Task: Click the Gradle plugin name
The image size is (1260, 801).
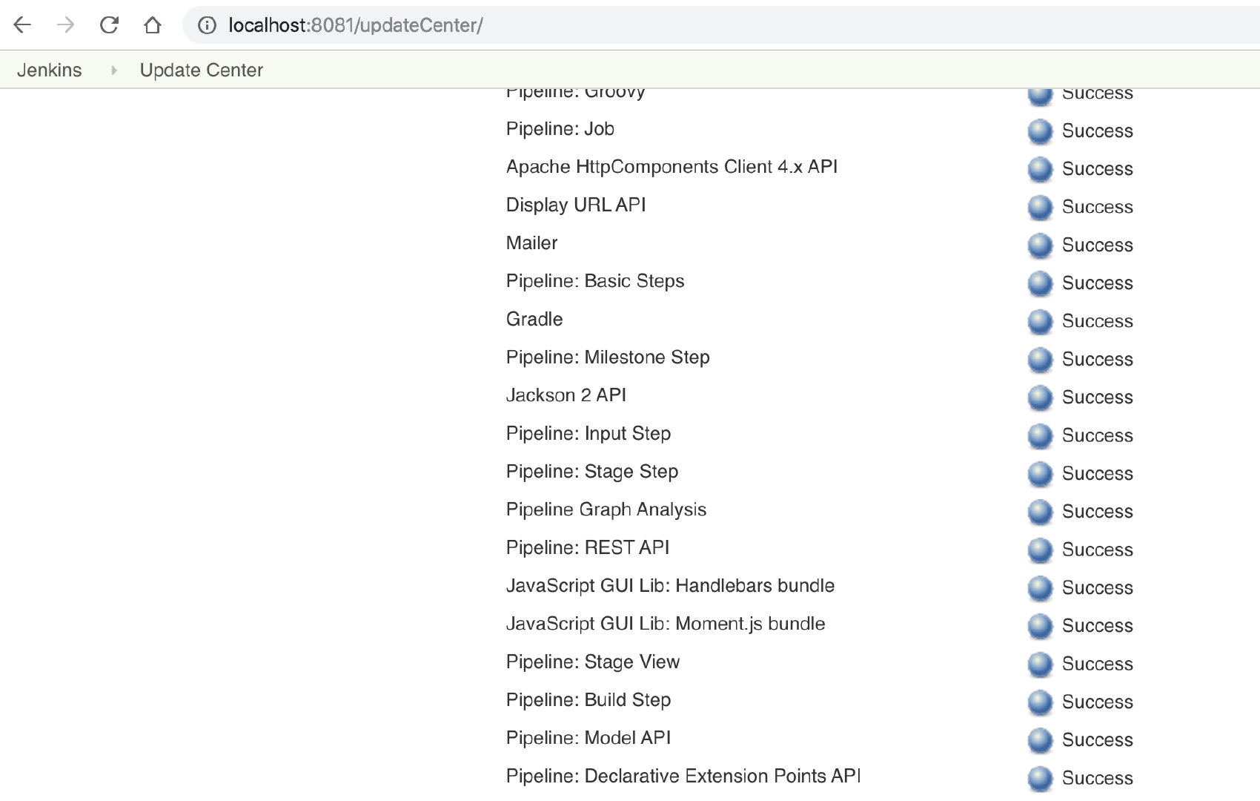Action: click(534, 319)
